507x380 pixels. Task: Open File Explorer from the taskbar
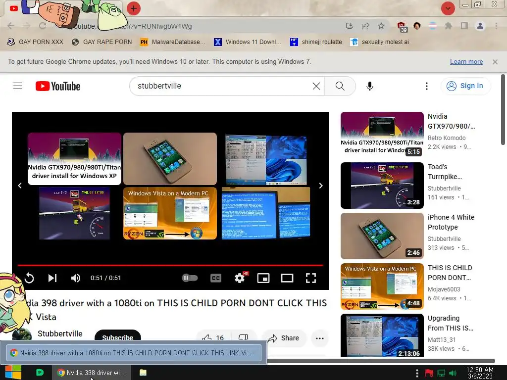(143, 373)
